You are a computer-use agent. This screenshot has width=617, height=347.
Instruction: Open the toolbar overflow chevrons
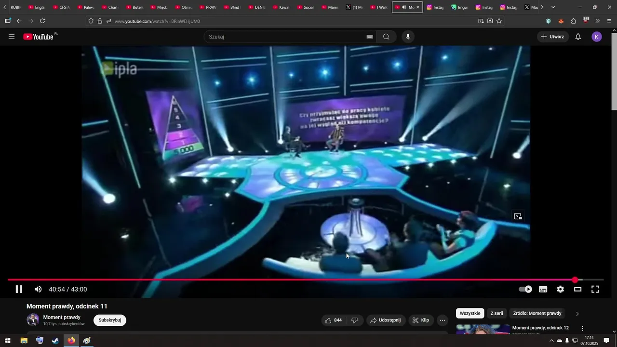[598, 21]
